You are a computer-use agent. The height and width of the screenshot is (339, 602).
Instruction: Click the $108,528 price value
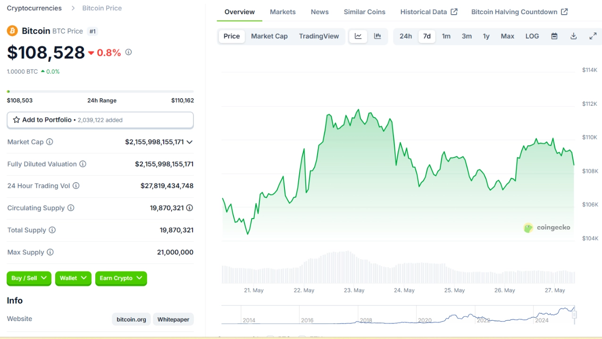point(46,52)
